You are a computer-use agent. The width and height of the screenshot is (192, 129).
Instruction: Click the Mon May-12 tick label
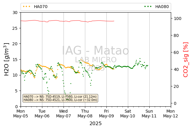pos(171,114)
